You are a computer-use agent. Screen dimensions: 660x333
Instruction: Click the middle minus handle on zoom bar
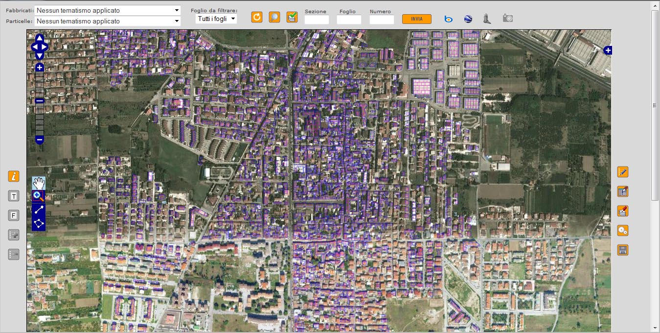(40, 101)
